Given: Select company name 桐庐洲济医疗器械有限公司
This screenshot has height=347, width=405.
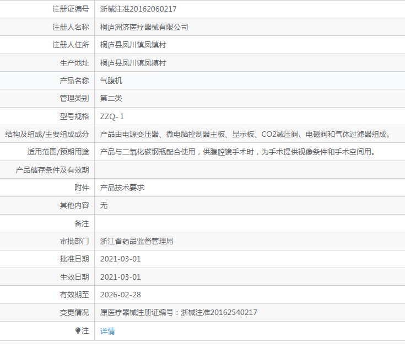Looking at the screenshot, I should click(144, 27).
